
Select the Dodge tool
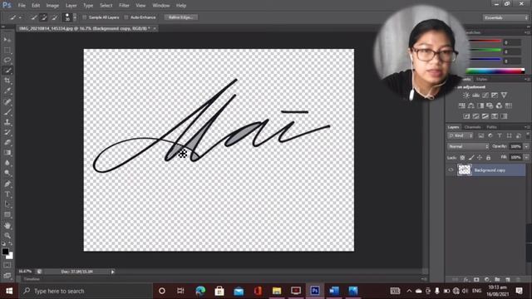(x=7, y=173)
